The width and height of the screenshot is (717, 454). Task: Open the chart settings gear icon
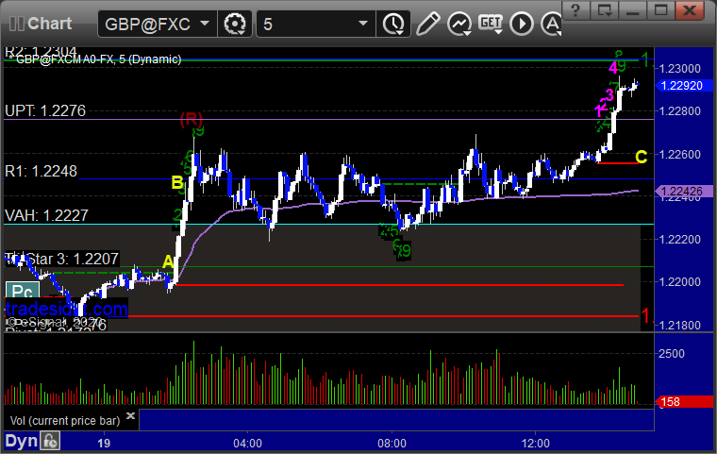coord(235,24)
